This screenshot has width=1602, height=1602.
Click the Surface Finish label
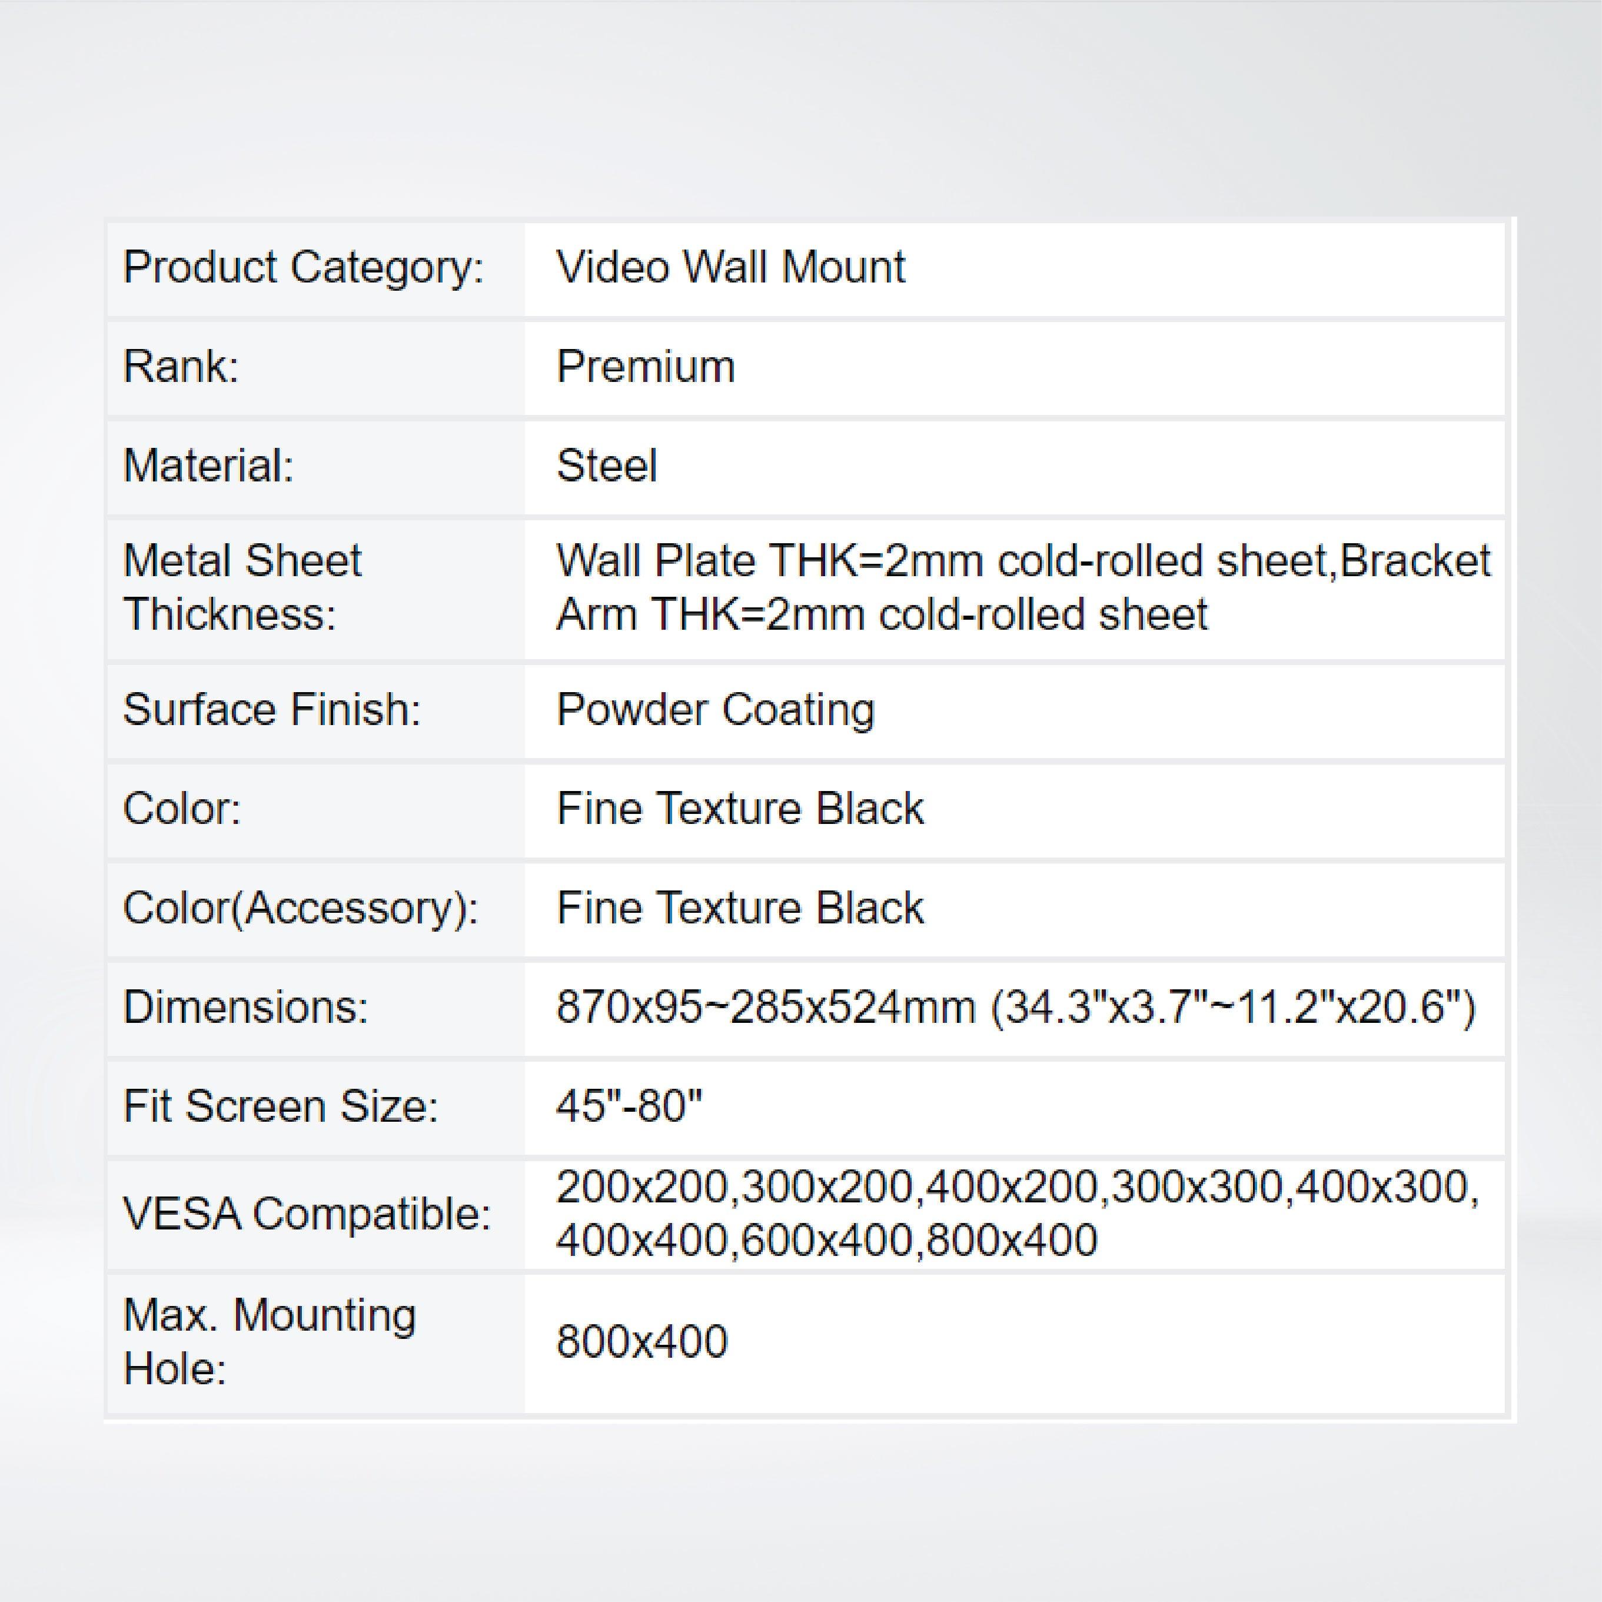click(272, 710)
